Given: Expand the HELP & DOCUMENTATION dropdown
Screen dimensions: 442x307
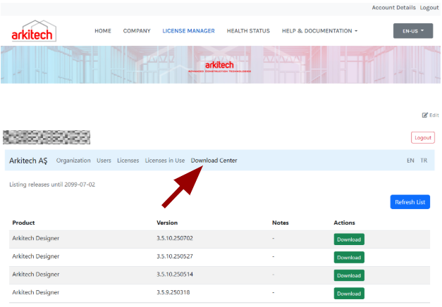Looking at the screenshot, I should 319,31.
